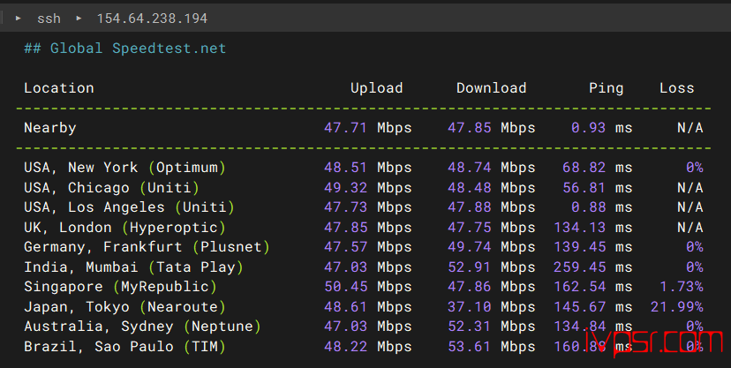The height and width of the screenshot is (368, 731).
Task: Click Chicago ping value 56.81
Action: (x=584, y=188)
